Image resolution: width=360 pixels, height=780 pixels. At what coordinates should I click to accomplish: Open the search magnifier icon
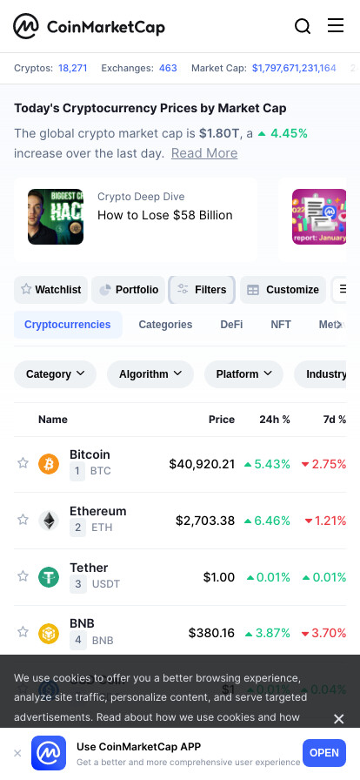[303, 26]
